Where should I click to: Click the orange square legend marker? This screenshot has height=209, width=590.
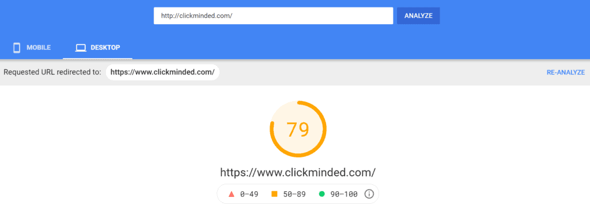click(274, 194)
